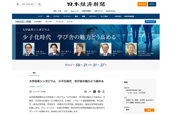Open the hamburger menu icon
This screenshot has height=114, width=172.
(x=18, y=4)
